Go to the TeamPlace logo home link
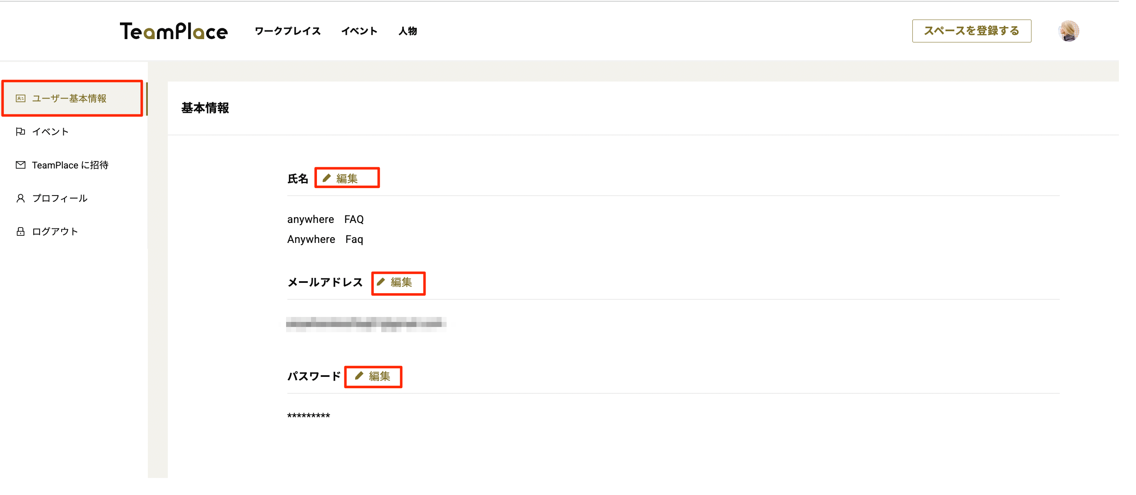Screen dimensions: 1136x495 pyautogui.click(x=174, y=31)
